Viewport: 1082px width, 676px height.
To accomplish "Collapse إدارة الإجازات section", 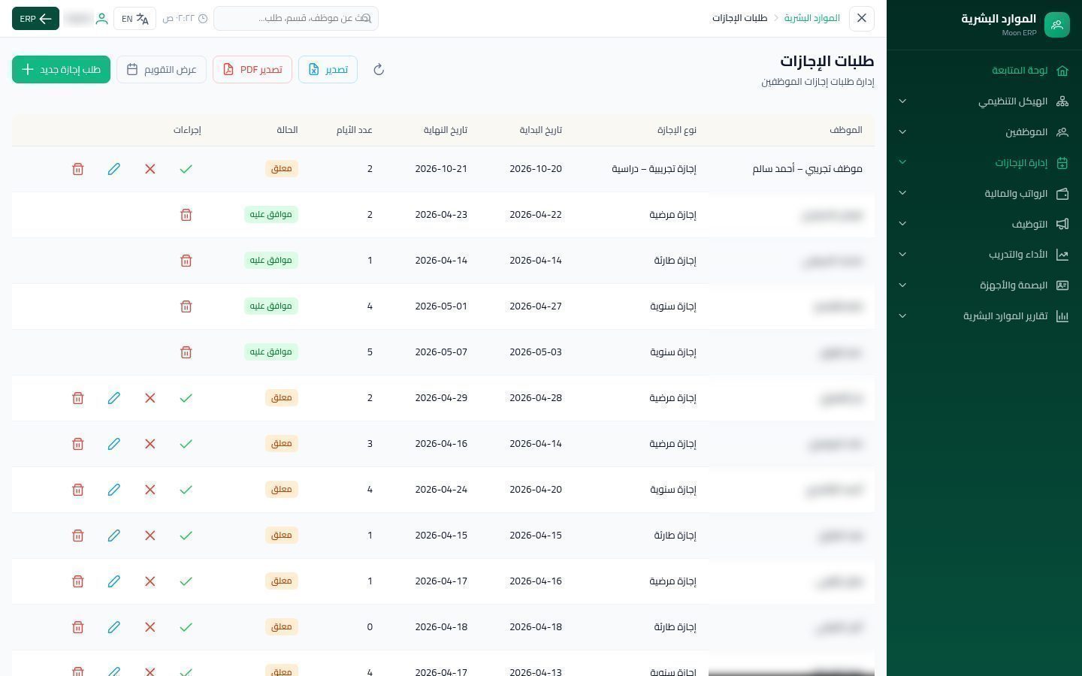I will point(984,163).
